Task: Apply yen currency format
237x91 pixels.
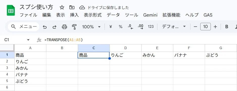Action: tap(111, 27)
